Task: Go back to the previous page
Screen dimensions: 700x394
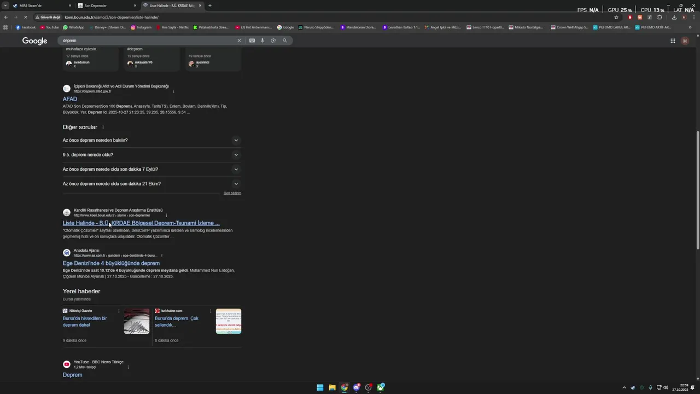Action: click(x=6, y=17)
